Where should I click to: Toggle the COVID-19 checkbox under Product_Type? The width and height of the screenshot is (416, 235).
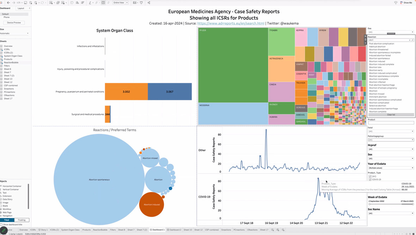coord(370,180)
